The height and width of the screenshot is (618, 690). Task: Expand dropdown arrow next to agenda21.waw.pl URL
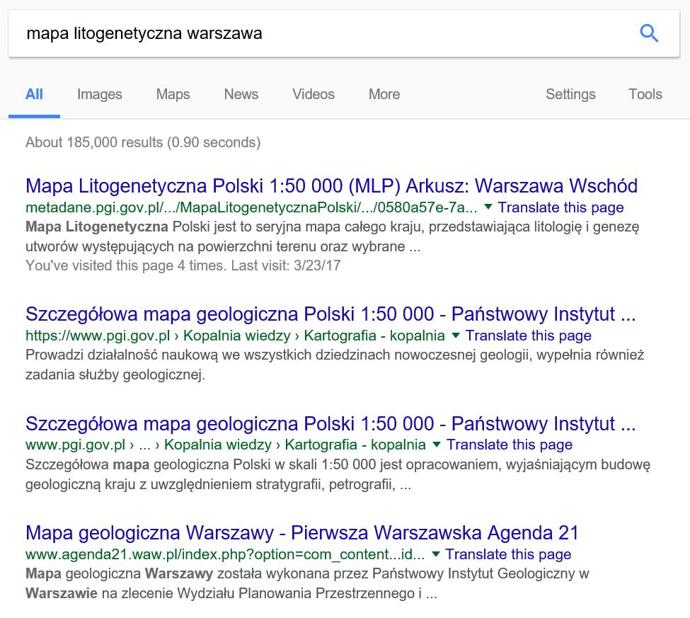click(x=436, y=554)
